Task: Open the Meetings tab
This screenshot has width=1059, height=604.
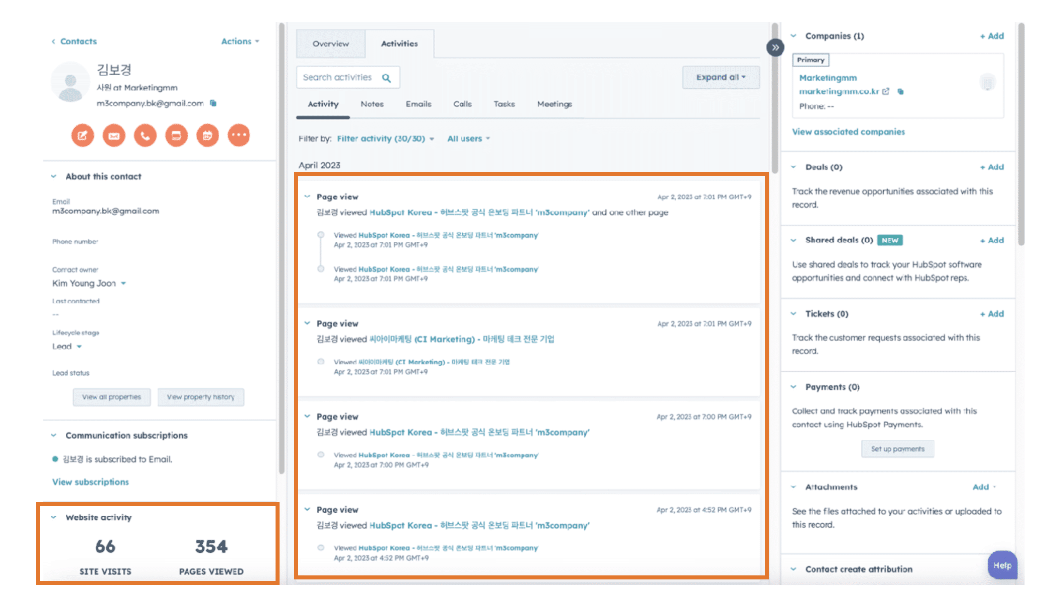Action: click(x=555, y=104)
